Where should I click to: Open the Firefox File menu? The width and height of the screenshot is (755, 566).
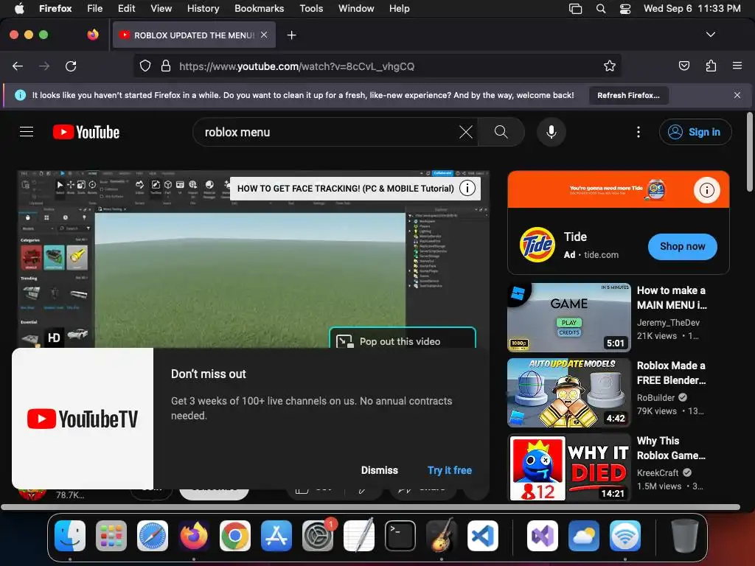[x=95, y=9]
